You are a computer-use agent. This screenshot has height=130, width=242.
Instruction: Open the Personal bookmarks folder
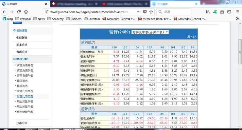pos(23,19)
